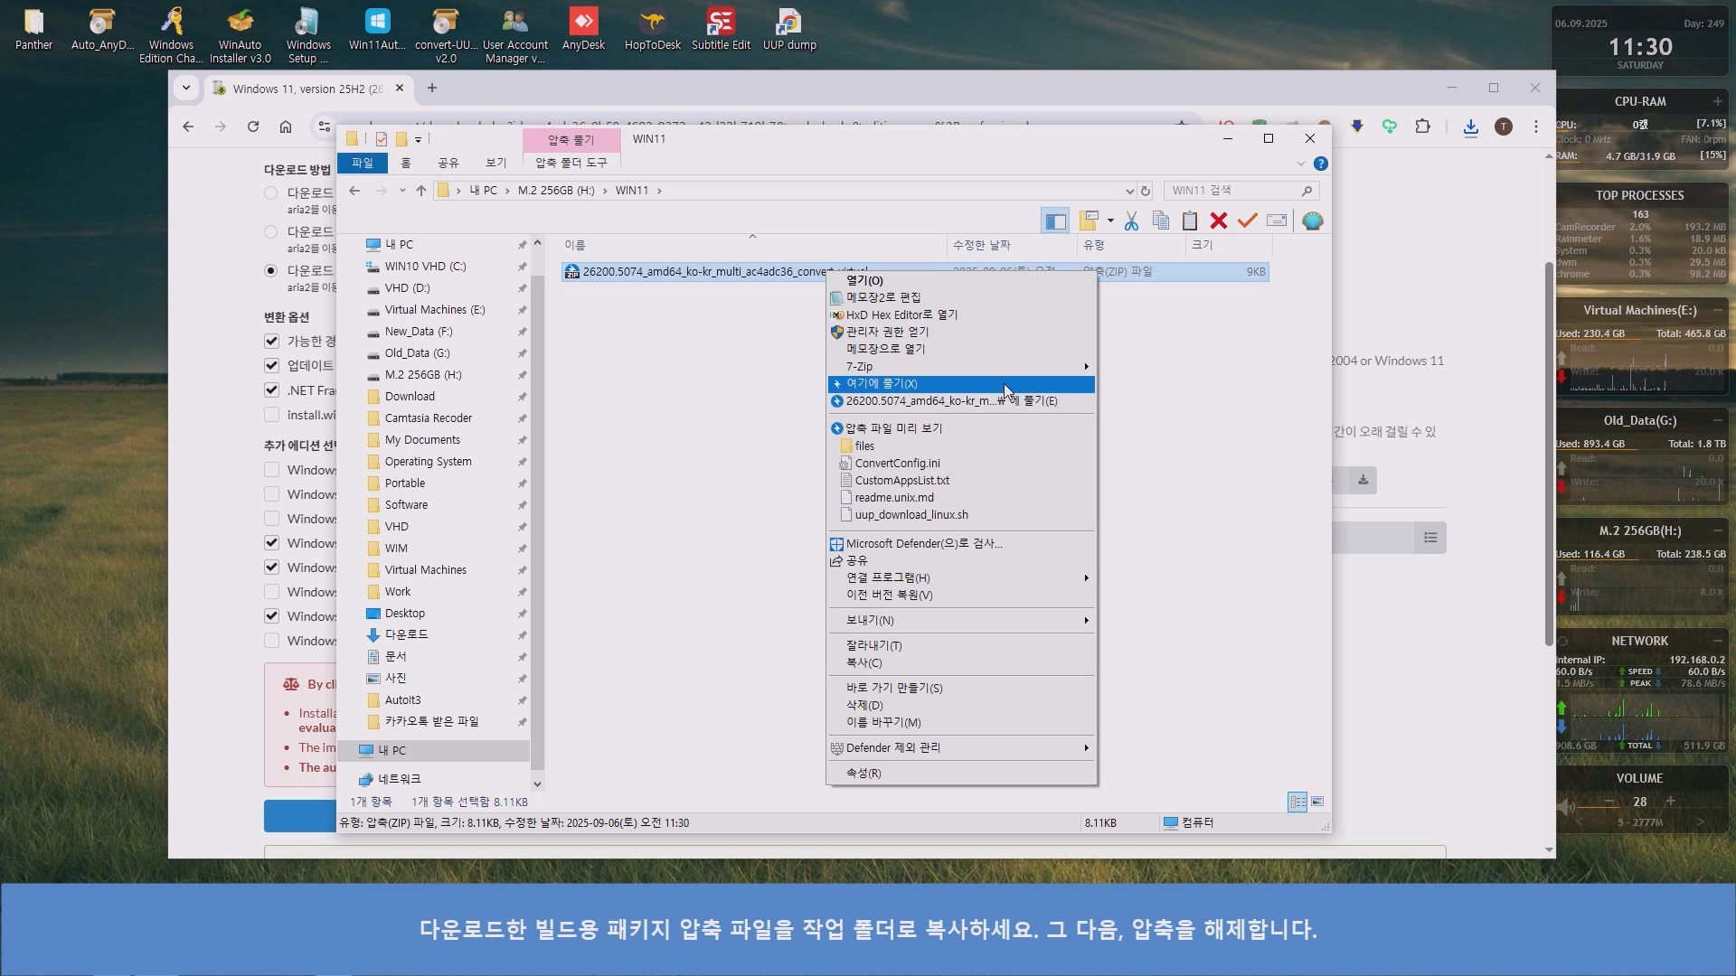Open Download folder in quick access
The image size is (1736, 976).
click(410, 397)
